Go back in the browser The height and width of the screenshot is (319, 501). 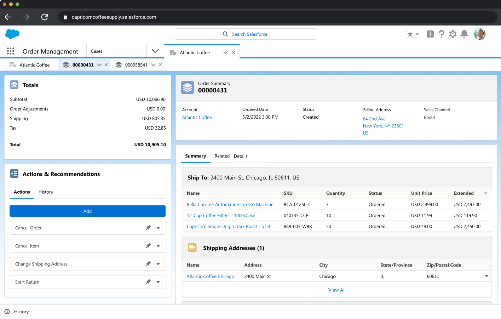pyautogui.click(x=8, y=17)
